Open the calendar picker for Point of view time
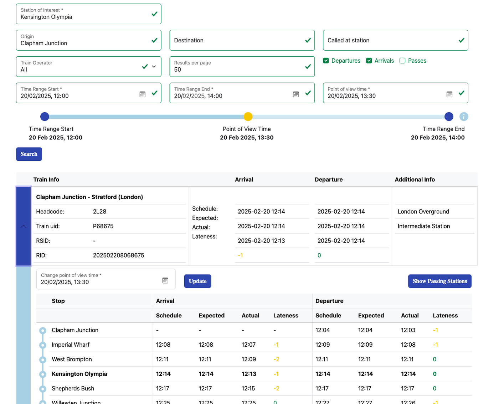The image size is (499, 404). click(449, 94)
